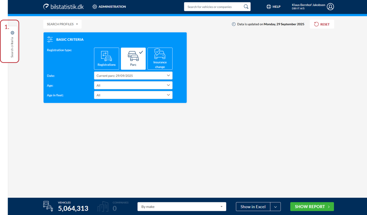Click the Basic Criteria sliders icon

pos(50,39)
